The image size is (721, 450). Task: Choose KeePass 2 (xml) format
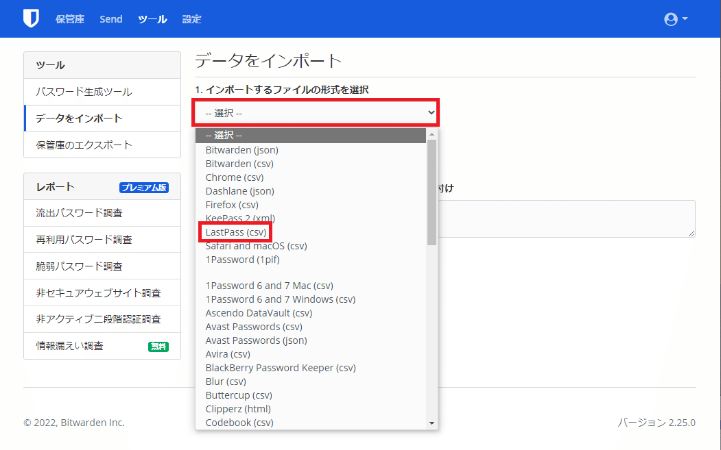point(311,218)
